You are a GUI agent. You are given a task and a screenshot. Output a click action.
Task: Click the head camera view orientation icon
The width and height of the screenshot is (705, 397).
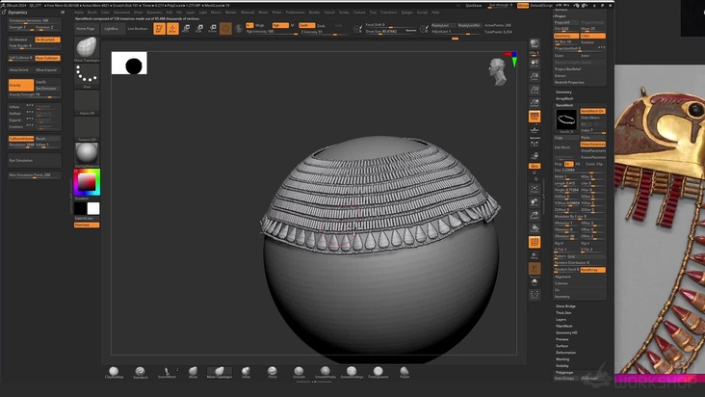tap(498, 70)
